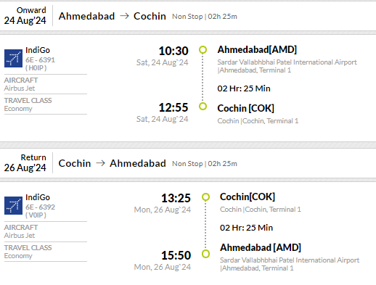
Task: Click the Return 26 Aug'24 label
Action: click(x=25, y=162)
